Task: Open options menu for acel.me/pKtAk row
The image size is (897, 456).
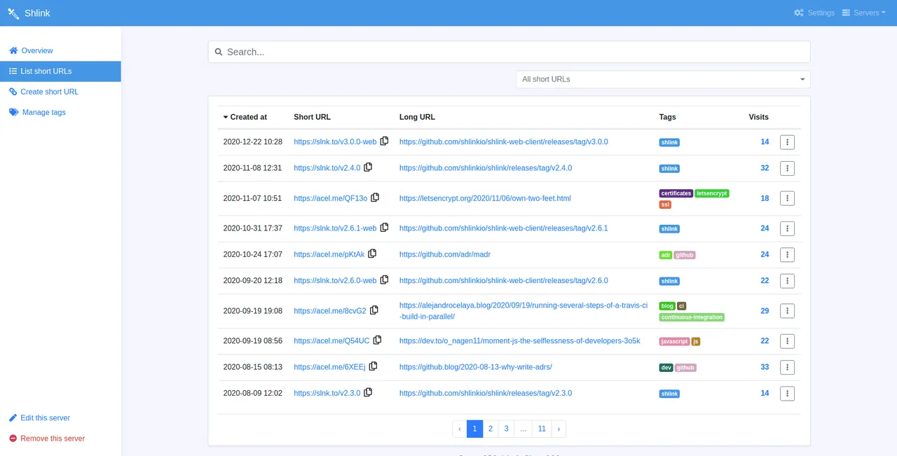Action: pos(787,255)
